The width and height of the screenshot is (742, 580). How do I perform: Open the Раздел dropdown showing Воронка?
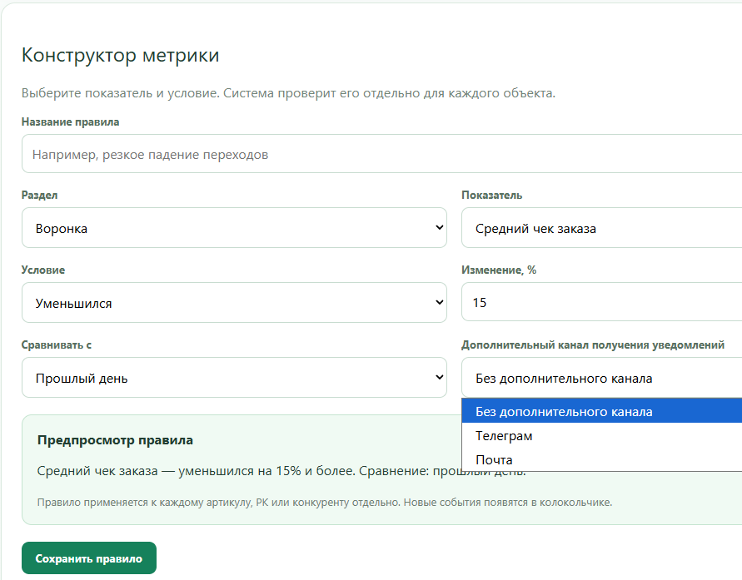click(234, 228)
